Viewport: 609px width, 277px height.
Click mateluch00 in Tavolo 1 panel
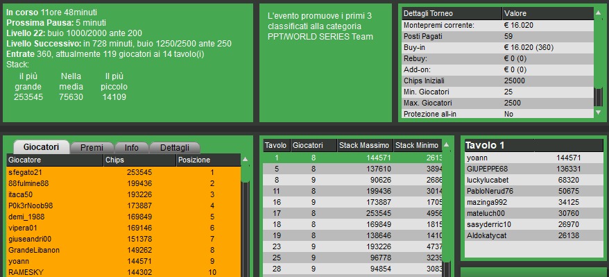[x=533, y=213]
